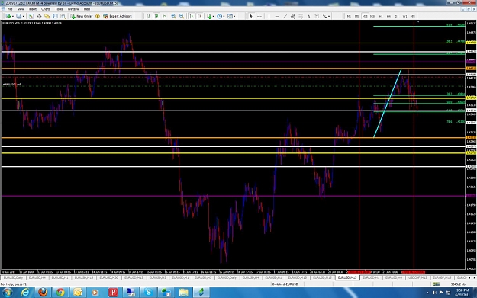Click the Expert Advisors button
Screen dimensions: 477x298
click(118, 16)
